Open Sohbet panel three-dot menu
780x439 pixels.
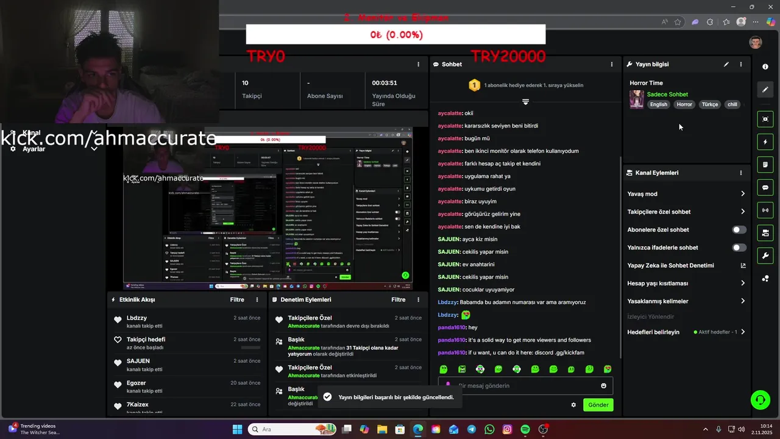[x=612, y=64]
